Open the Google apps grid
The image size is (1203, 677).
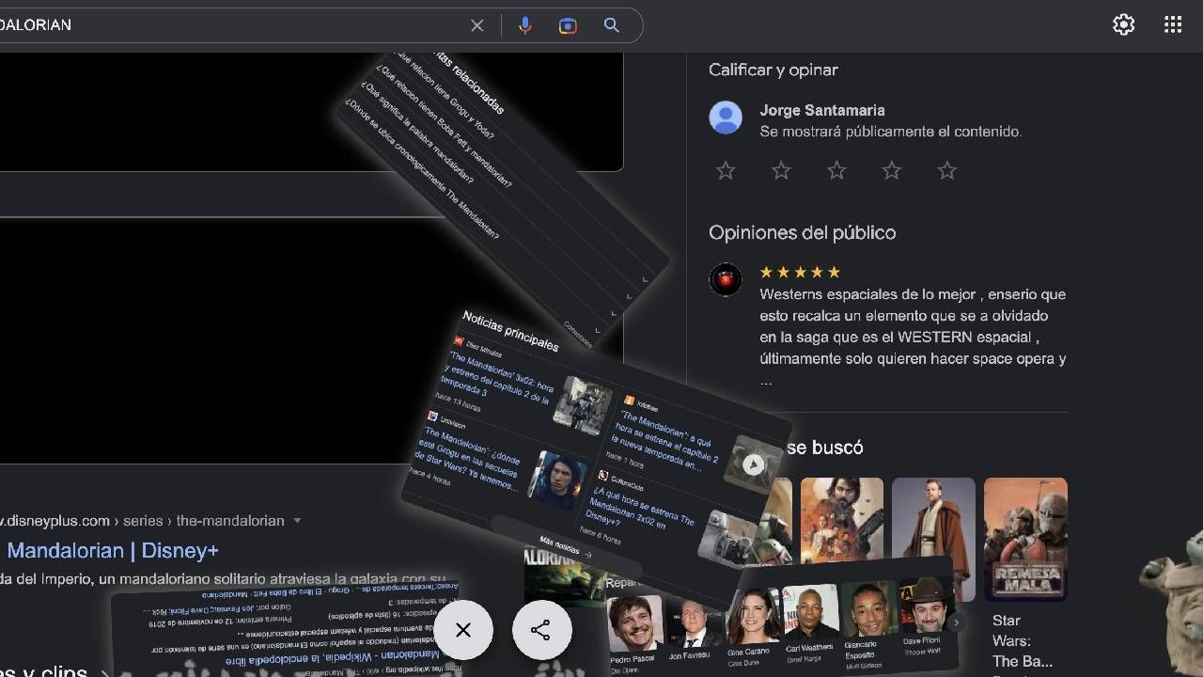1172,24
